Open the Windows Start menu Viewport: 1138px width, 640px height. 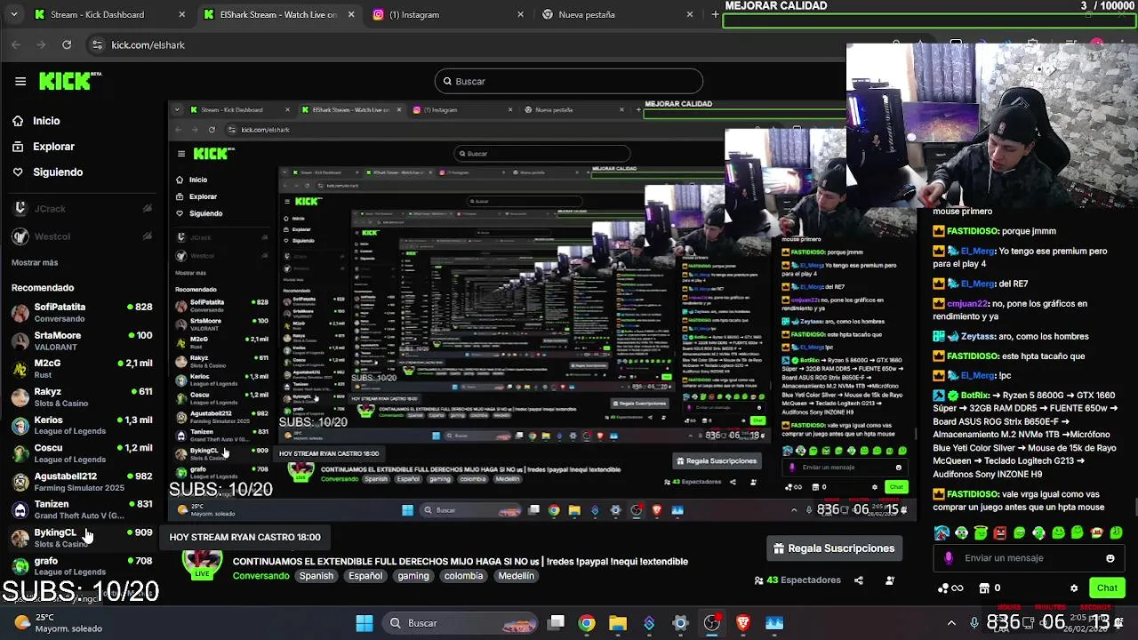pyautogui.click(x=365, y=623)
